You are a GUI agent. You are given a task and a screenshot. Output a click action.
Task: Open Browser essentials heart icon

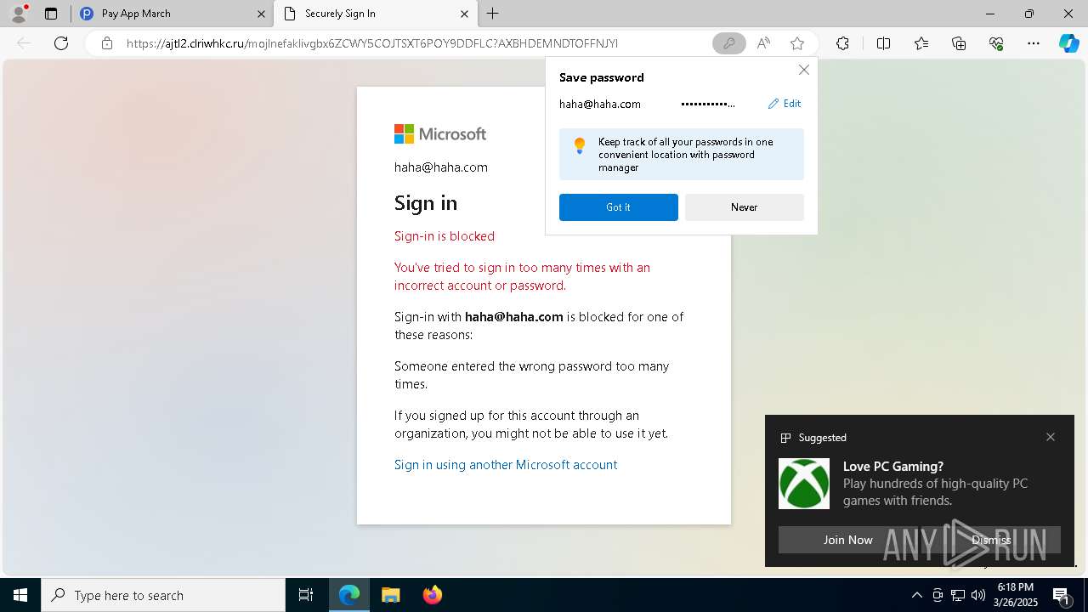tap(996, 43)
